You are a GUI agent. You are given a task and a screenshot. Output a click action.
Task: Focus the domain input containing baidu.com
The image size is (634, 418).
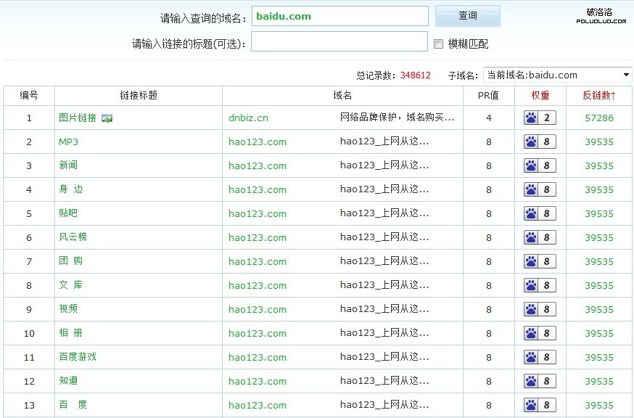pos(339,16)
